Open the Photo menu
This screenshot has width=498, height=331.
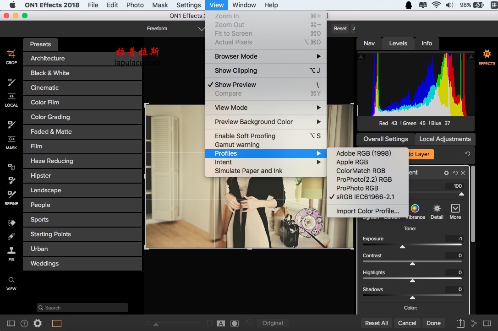pyautogui.click(x=135, y=5)
